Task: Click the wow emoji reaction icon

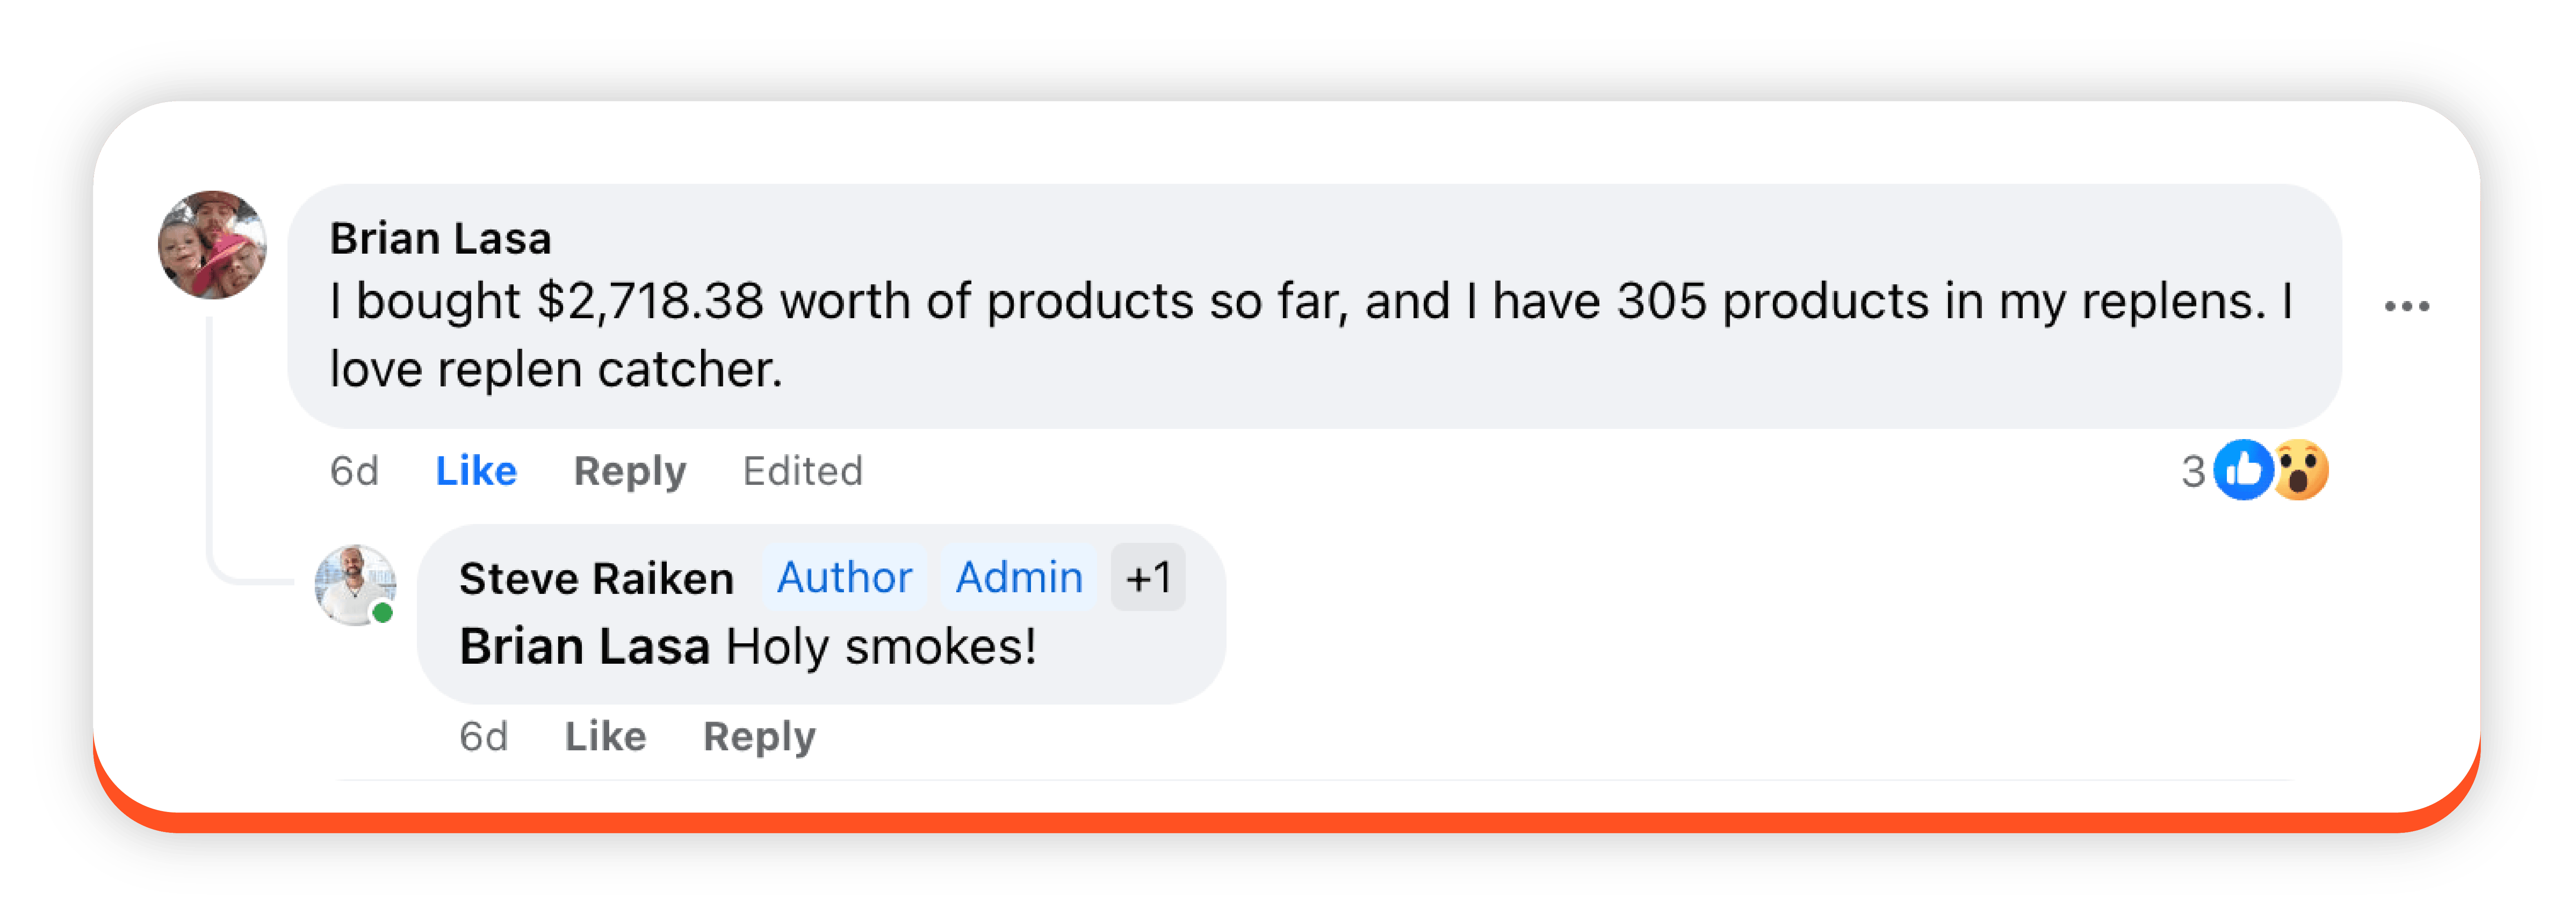Action: tap(2300, 470)
